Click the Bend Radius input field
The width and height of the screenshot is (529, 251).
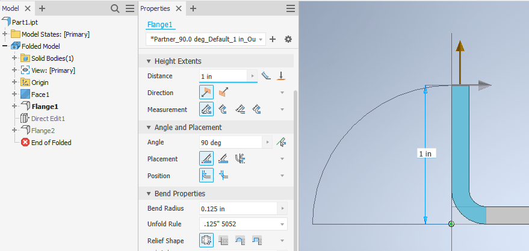click(x=238, y=208)
